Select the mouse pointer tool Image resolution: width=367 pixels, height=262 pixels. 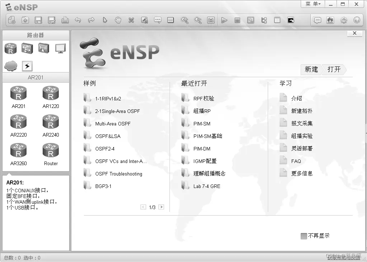pyautogui.click(x=105, y=20)
